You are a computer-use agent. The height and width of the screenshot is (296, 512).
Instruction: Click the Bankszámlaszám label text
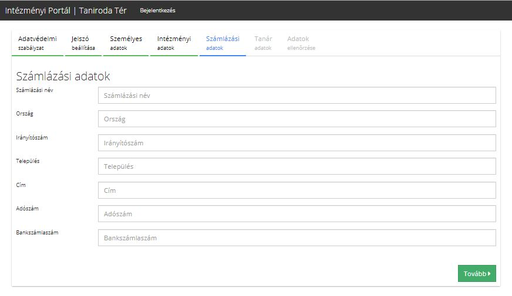coord(37,233)
